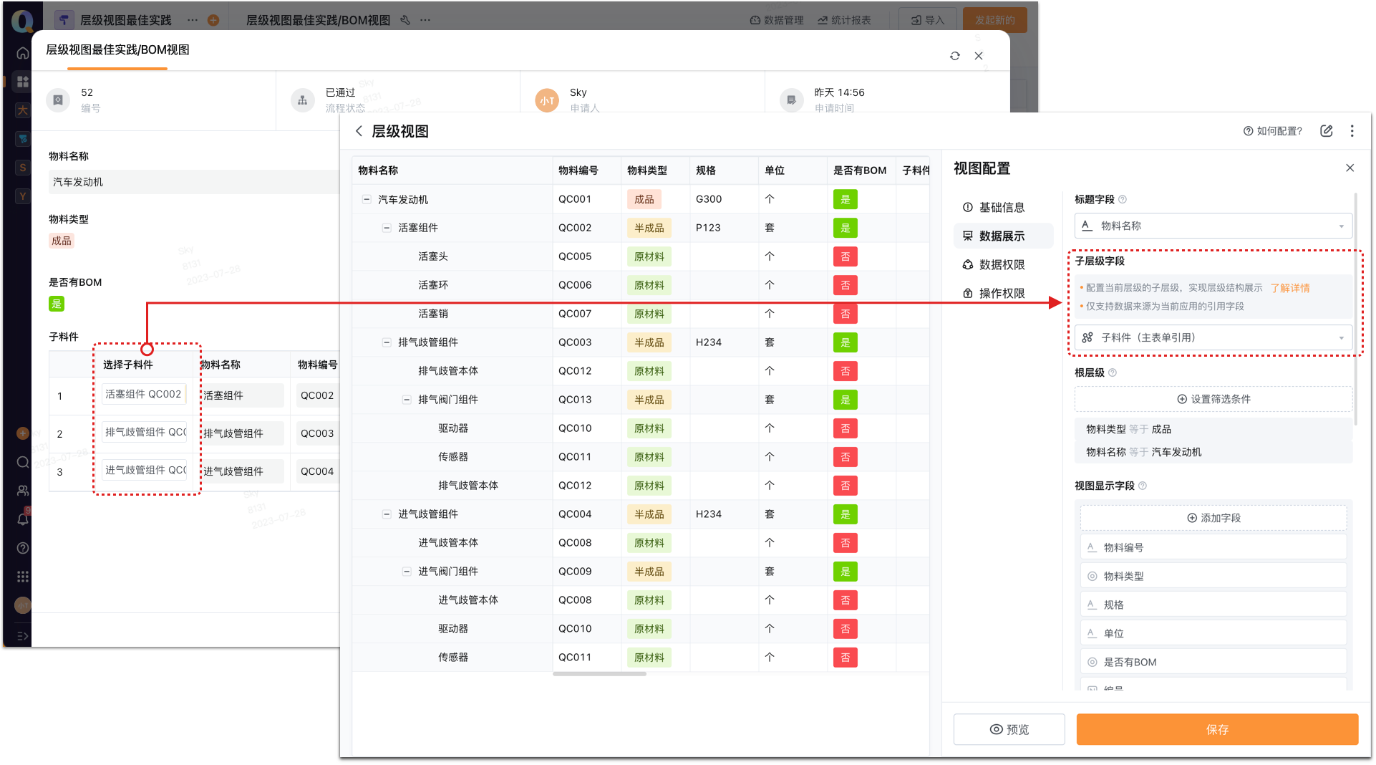Collapse the 进气歧管组件 tree row

pyautogui.click(x=387, y=514)
